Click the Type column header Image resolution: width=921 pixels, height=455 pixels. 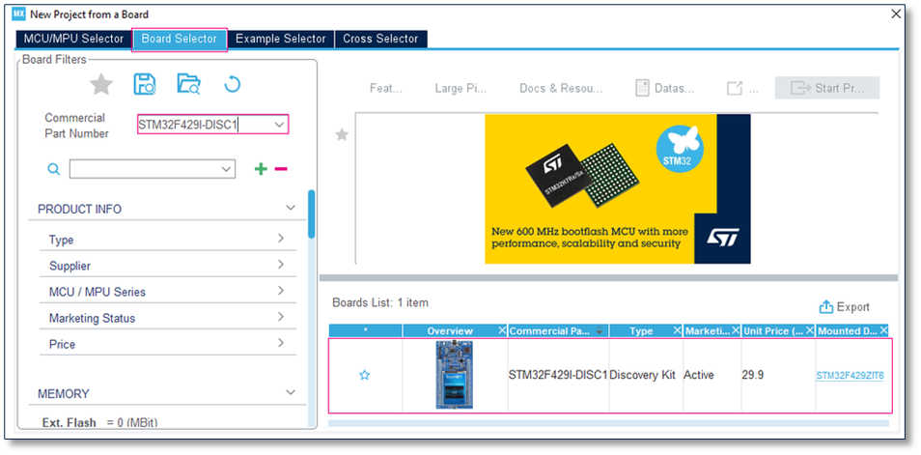click(641, 330)
